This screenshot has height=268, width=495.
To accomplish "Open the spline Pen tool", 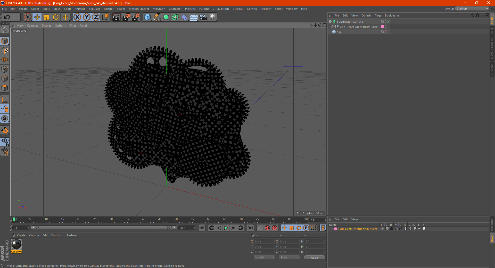I will pos(156,17).
